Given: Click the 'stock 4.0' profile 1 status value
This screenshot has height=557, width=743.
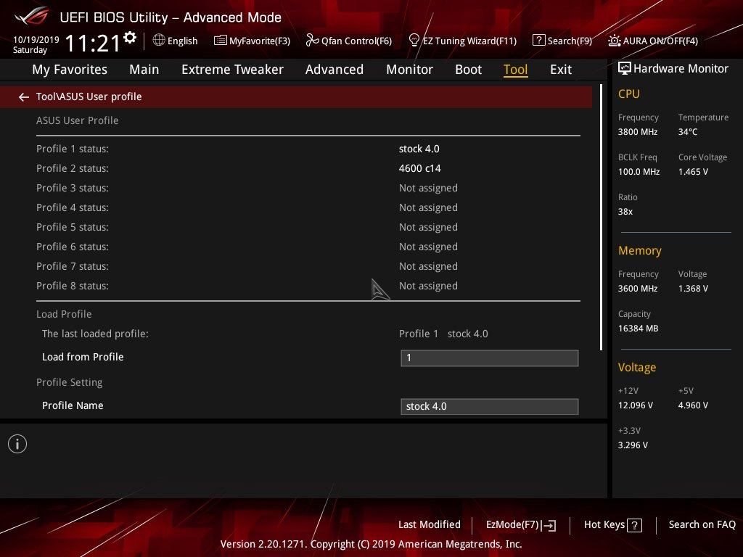Looking at the screenshot, I should click(419, 149).
